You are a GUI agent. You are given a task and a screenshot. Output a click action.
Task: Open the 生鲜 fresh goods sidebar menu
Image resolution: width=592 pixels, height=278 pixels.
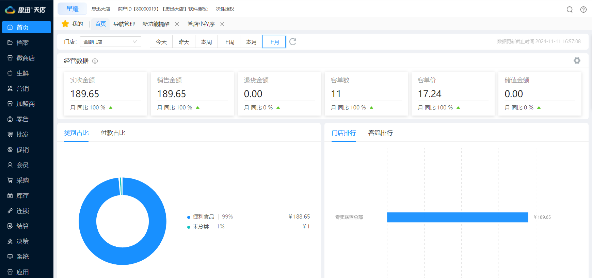pyautogui.click(x=27, y=73)
